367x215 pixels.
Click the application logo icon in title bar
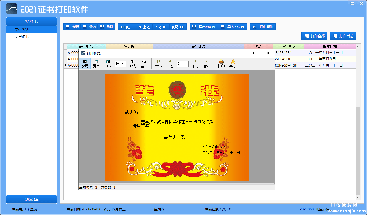coord(12,9)
